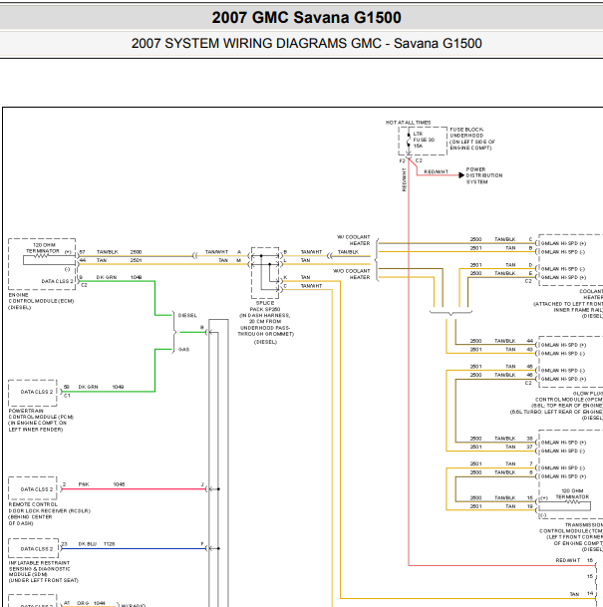
Task: Click 'GMLAN HI-SPD (+)' at transmission module pin 38
Action: pyautogui.click(x=563, y=443)
